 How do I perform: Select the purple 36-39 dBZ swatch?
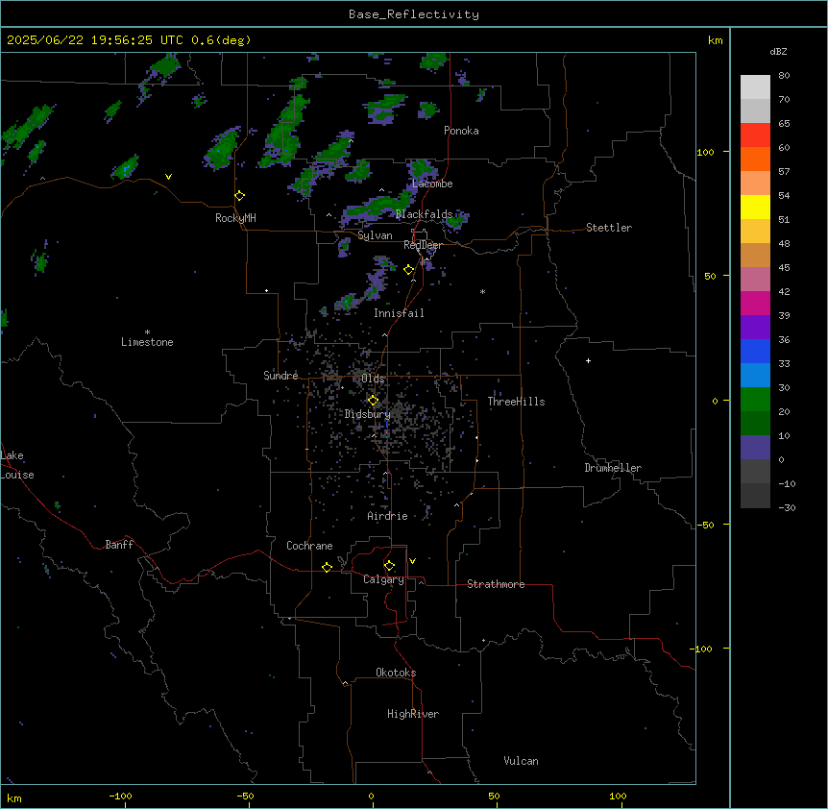pos(755,328)
